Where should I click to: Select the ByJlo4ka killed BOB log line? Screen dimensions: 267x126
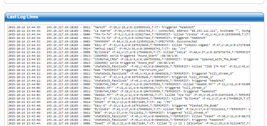tap(129, 109)
